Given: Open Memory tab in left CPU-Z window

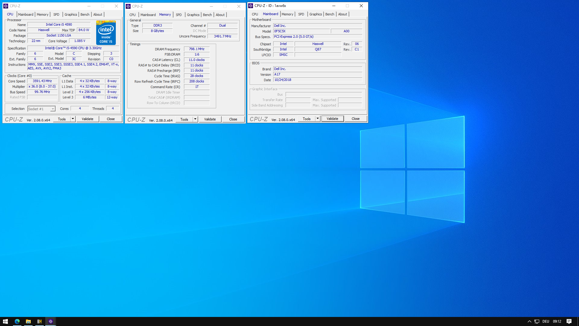Looking at the screenshot, I should tap(43, 14).
